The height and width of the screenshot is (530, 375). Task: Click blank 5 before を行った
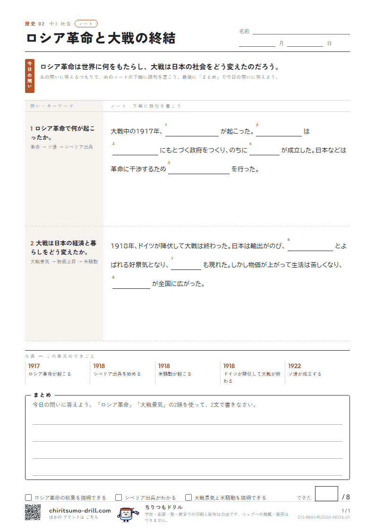(x=198, y=169)
